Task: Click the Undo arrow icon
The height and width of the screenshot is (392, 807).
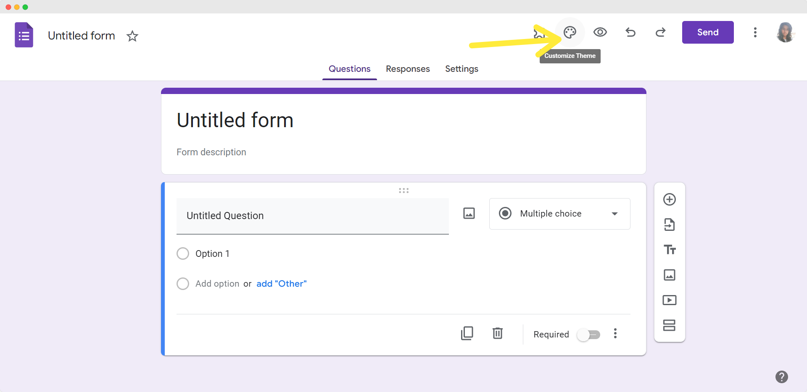Action: (630, 32)
